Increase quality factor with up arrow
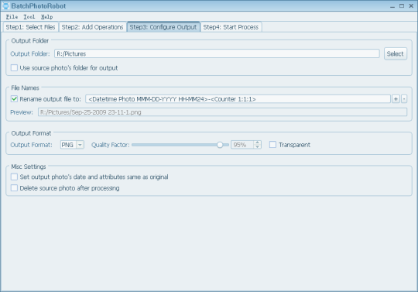Image resolution: width=418 pixels, height=292 pixels. [257, 143]
